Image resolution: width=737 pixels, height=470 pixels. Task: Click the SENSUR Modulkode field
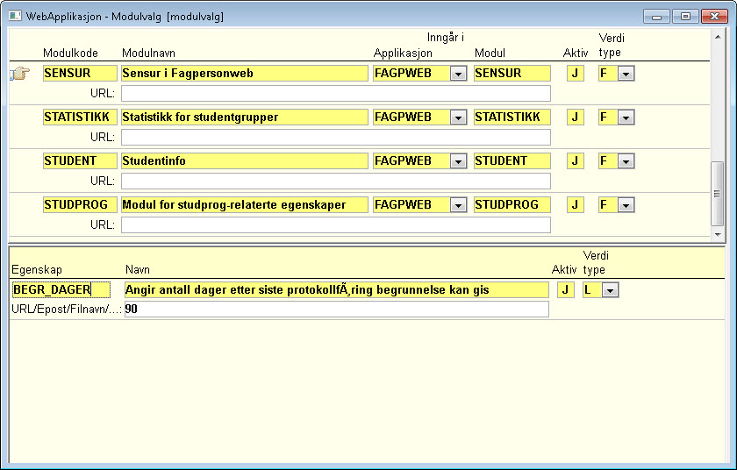pyautogui.click(x=80, y=74)
